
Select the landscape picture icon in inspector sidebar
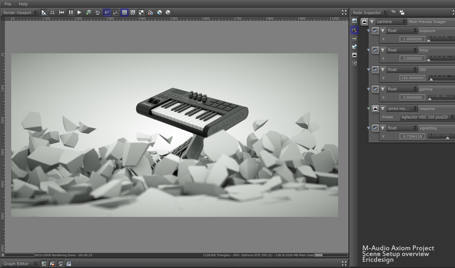[354, 21]
